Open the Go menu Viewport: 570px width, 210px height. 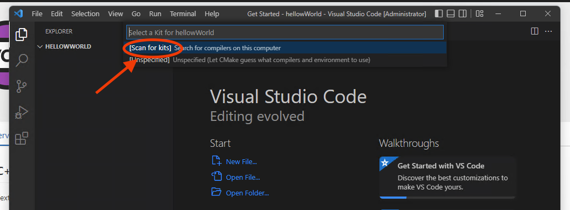point(136,14)
